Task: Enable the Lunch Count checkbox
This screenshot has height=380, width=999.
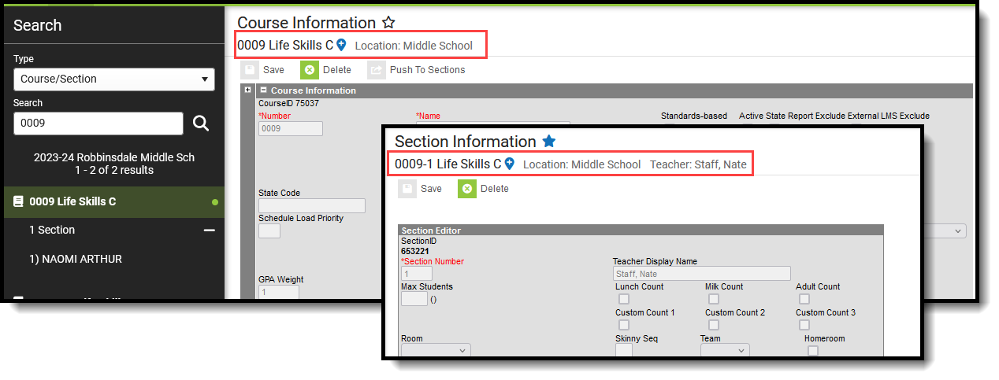Action: tap(624, 299)
